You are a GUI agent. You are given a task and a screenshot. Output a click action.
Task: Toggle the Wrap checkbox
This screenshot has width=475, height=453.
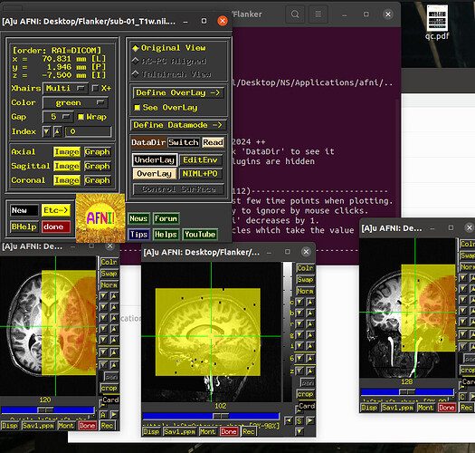(x=81, y=117)
